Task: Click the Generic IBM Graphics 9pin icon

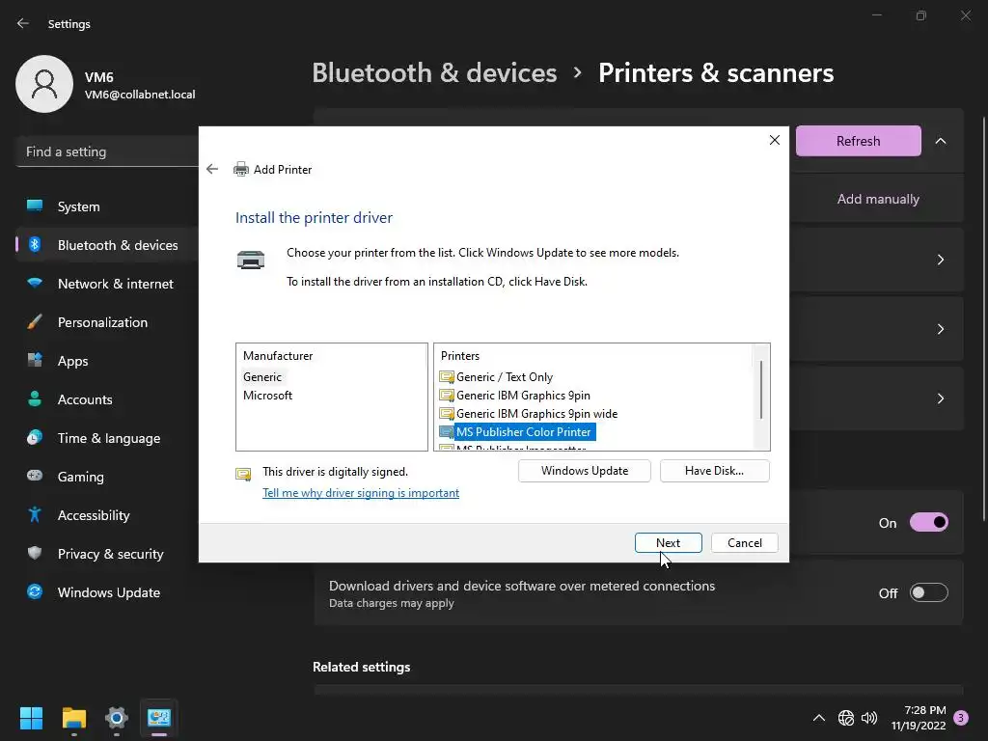Action: pyautogui.click(x=447, y=395)
